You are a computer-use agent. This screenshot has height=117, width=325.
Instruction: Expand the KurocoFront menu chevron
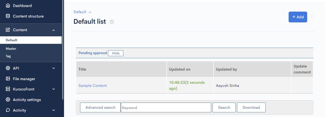[54, 89]
